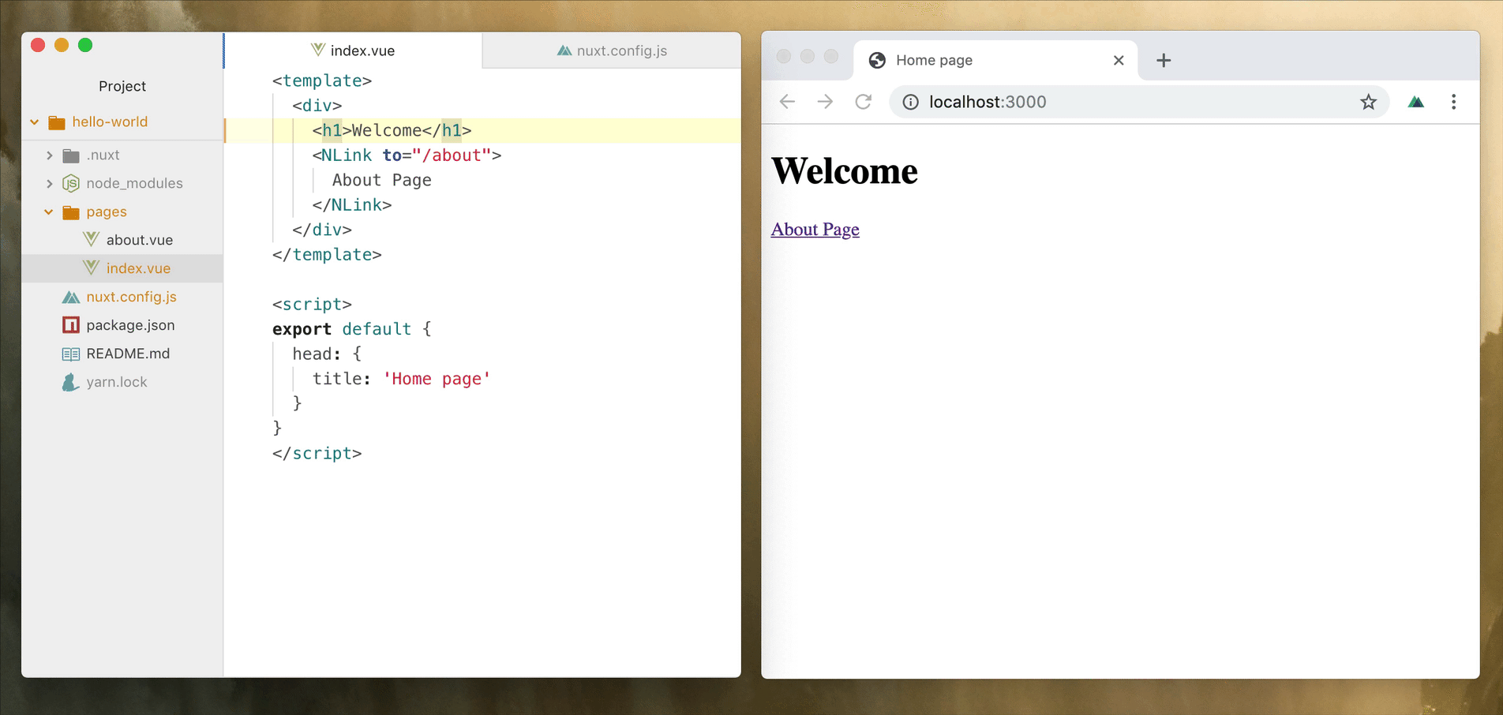Viewport: 1503px width, 715px height.
Task: Open package.json from the project tree
Action: click(x=130, y=325)
